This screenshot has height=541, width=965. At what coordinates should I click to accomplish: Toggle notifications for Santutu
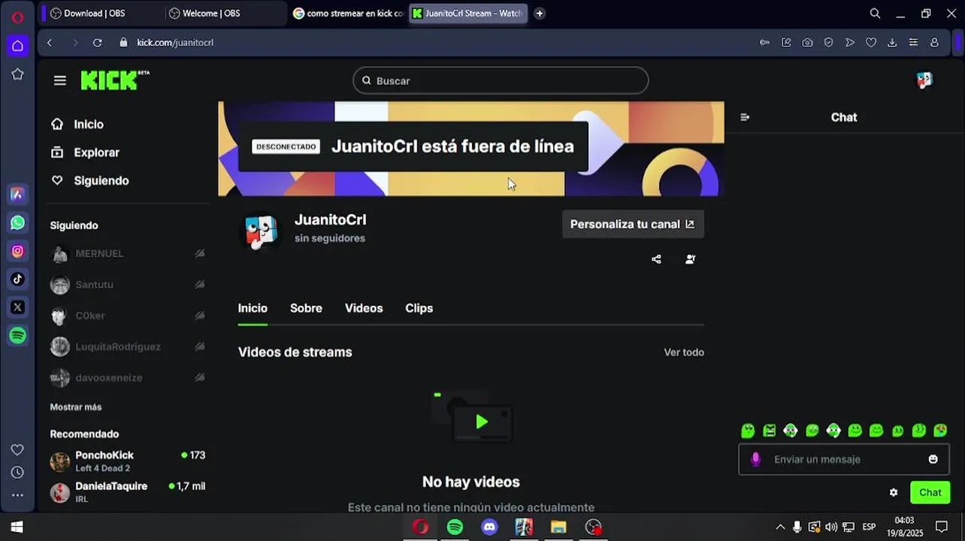(x=200, y=285)
